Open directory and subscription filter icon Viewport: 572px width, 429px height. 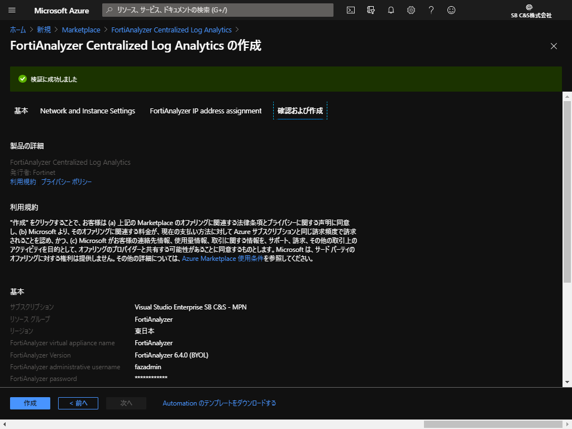tap(371, 10)
